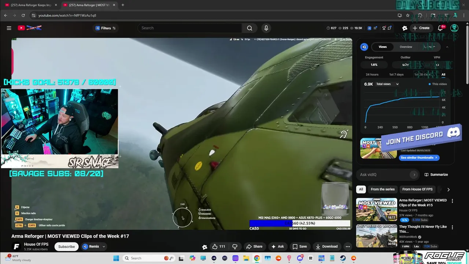Viewport: 469px width, 264px height.
Task: Toggle the This video legend indicator
Action: pyautogui.click(x=438, y=84)
